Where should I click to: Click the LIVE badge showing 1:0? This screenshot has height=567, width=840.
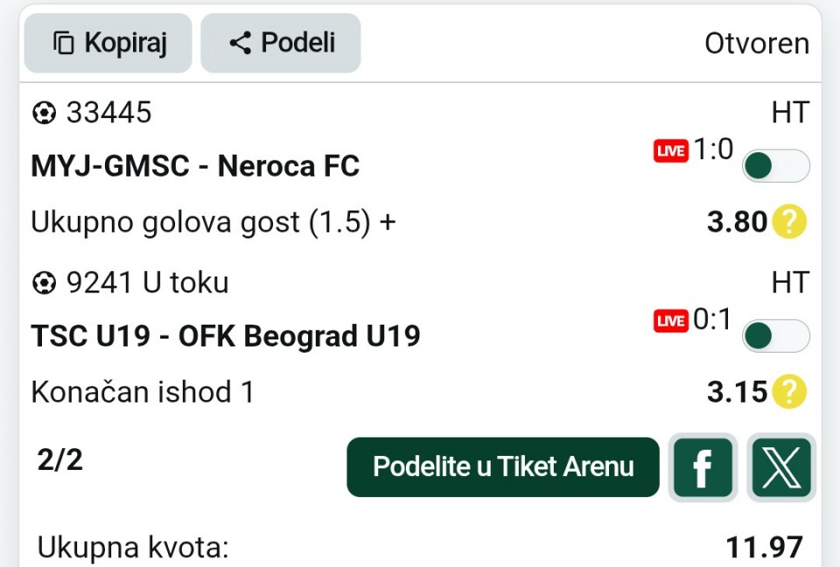(x=671, y=151)
